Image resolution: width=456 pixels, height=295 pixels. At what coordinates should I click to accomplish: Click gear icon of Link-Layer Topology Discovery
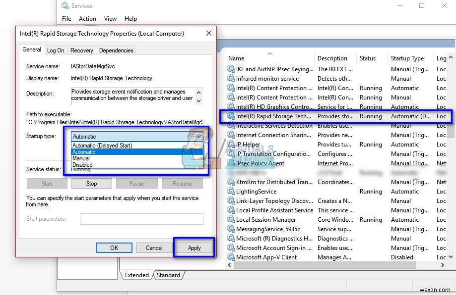point(231,201)
